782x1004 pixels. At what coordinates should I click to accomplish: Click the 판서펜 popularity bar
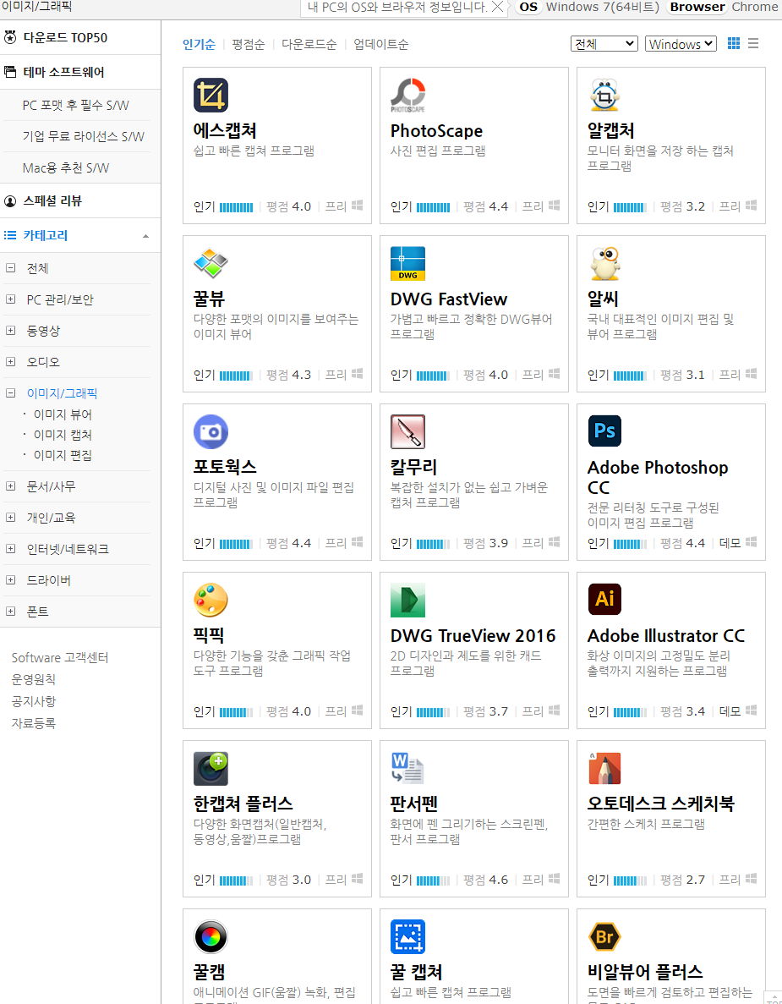point(433,881)
